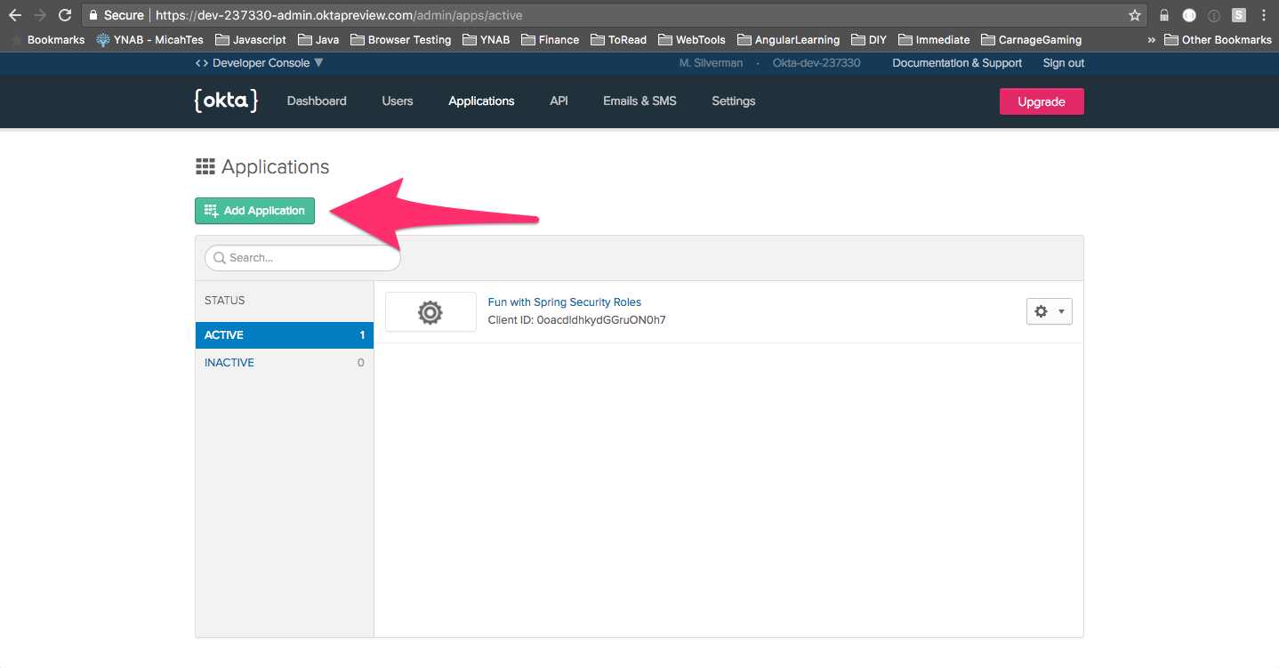Open Chrome's three-dot menu

pos(1264,15)
